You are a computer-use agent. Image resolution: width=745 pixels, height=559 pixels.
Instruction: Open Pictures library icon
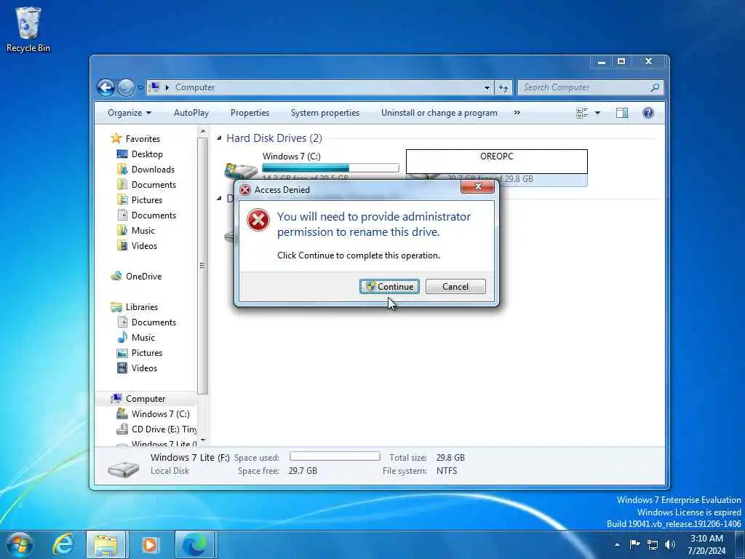tap(122, 353)
